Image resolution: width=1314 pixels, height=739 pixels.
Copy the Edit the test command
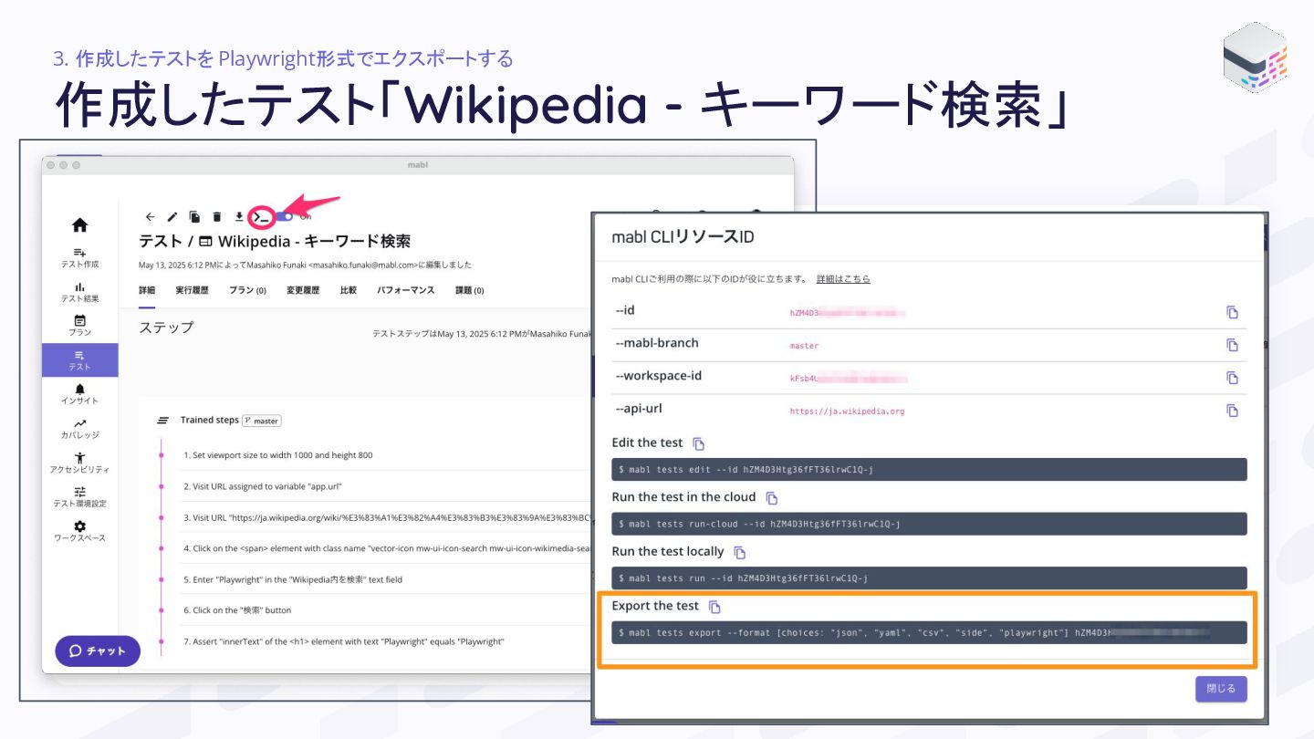tap(699, 443)
